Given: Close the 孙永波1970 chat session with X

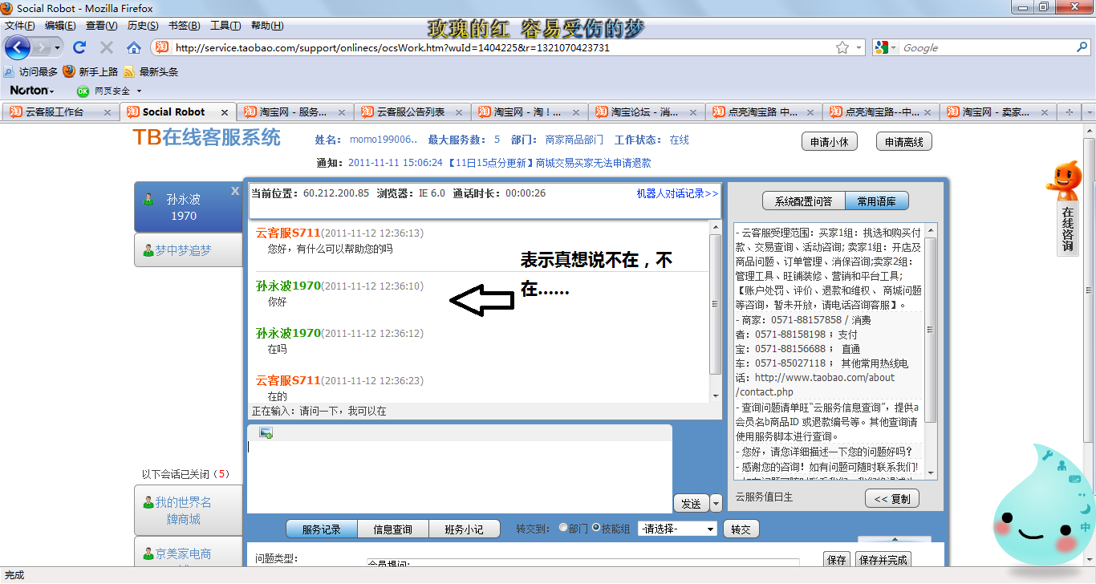Looking at the screenshot, I should coord(235,191).
